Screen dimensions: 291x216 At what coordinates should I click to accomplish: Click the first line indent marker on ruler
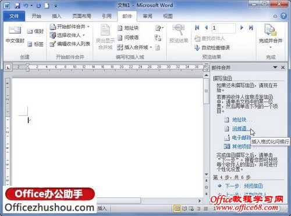pos(27,65)
